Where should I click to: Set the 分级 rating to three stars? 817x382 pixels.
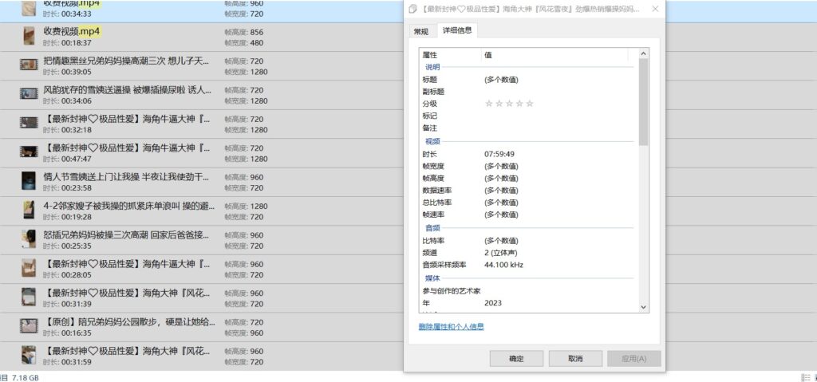tap(509, 104)
